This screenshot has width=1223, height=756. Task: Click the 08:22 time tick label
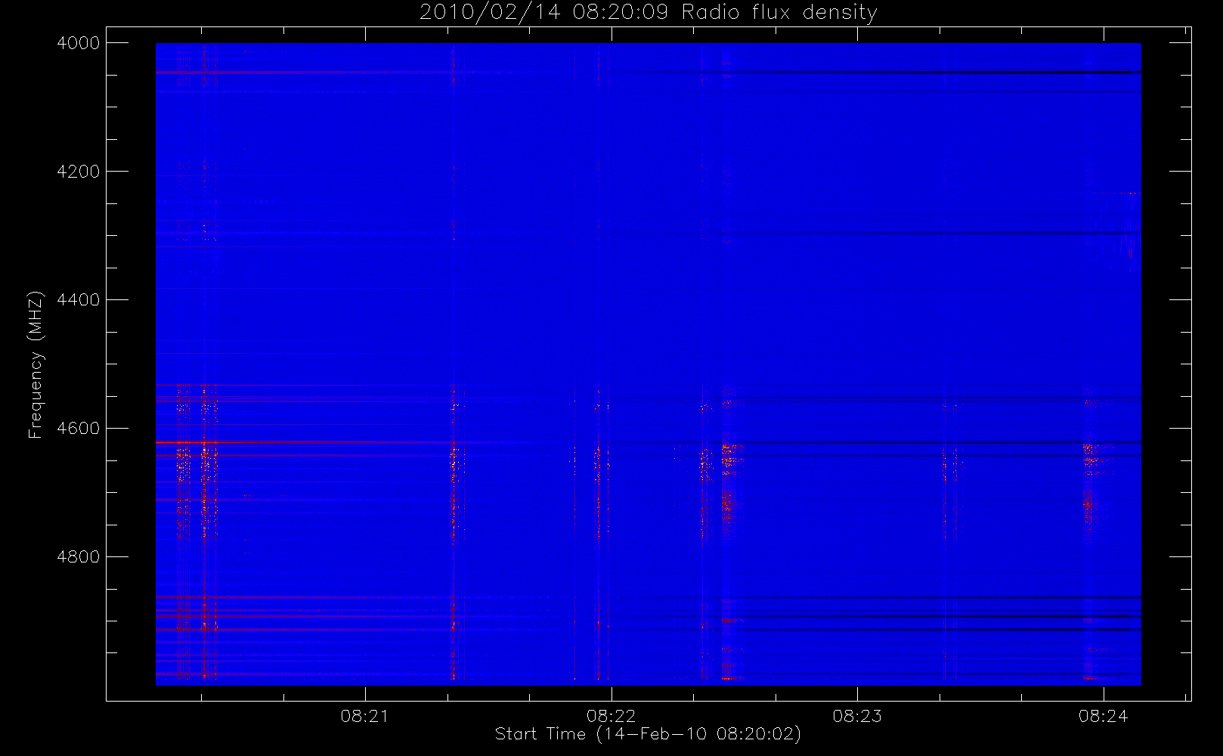pos(611,716)
